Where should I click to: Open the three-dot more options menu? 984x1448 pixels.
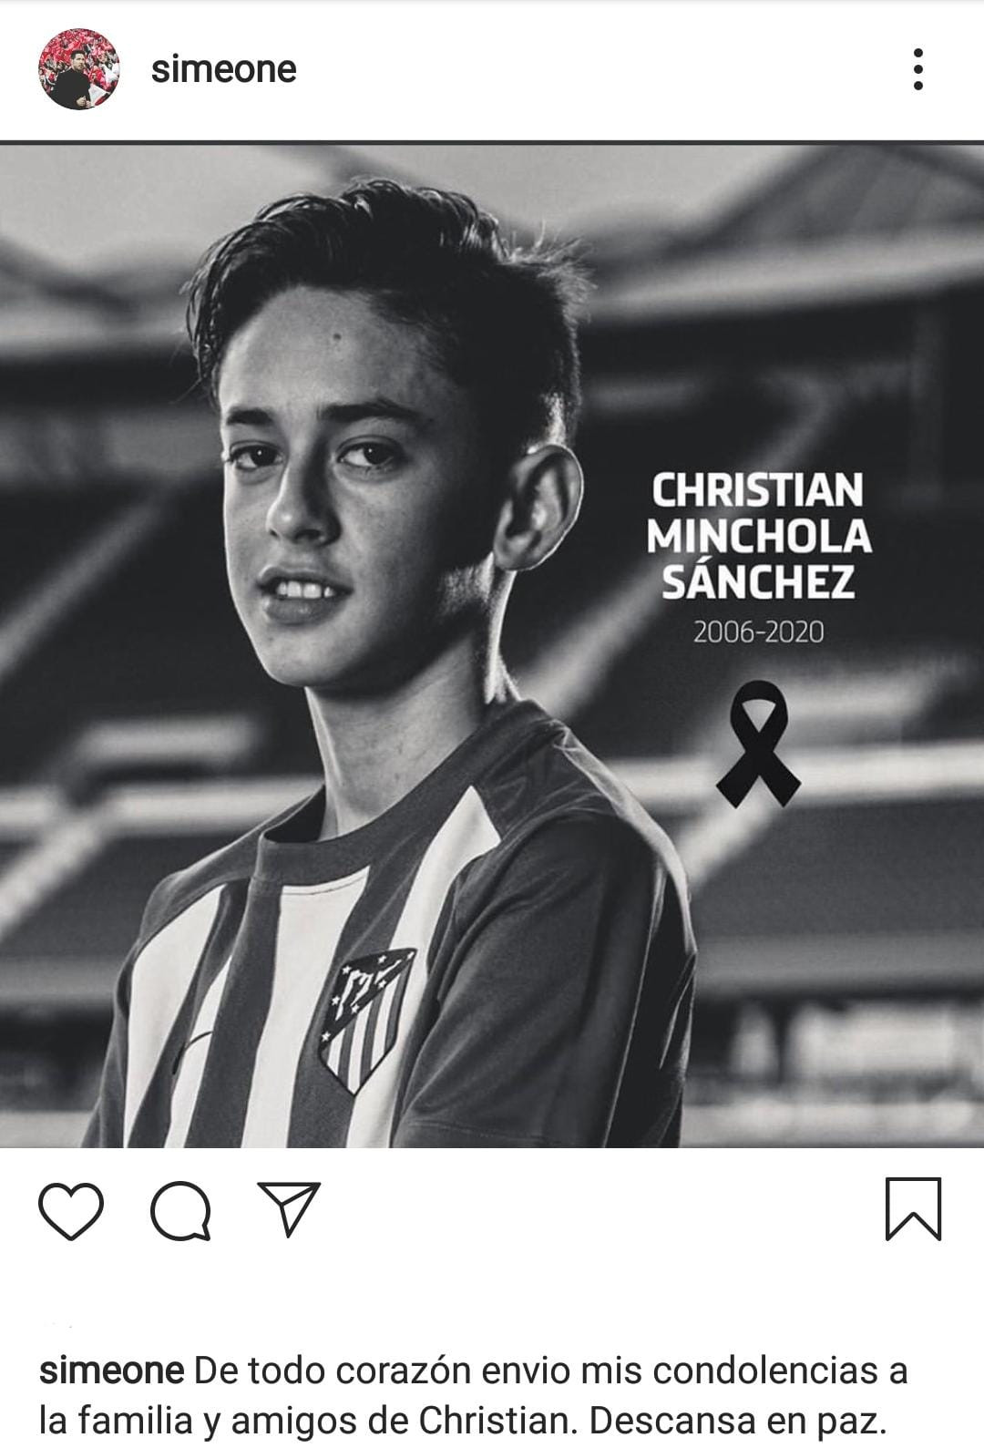coord(917,69)
